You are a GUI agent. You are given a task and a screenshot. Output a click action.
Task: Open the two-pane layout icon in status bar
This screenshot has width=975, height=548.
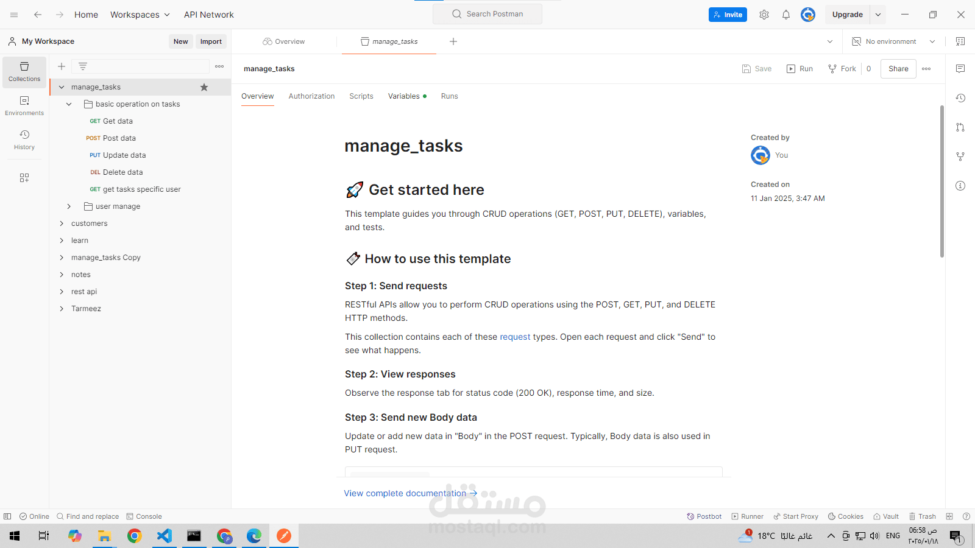[x=949, y=516]
